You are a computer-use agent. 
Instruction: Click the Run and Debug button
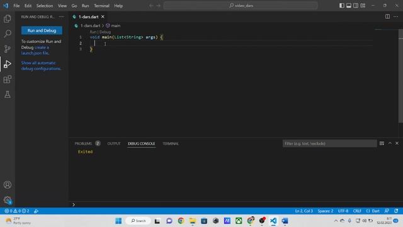(42, 30)
